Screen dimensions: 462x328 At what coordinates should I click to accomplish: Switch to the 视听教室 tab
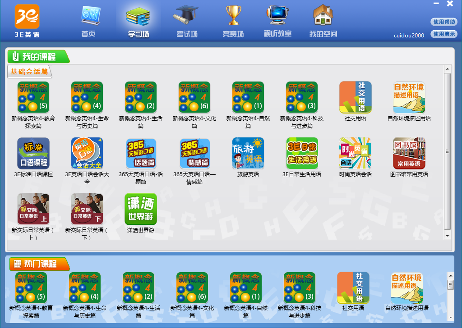point(278,21)
